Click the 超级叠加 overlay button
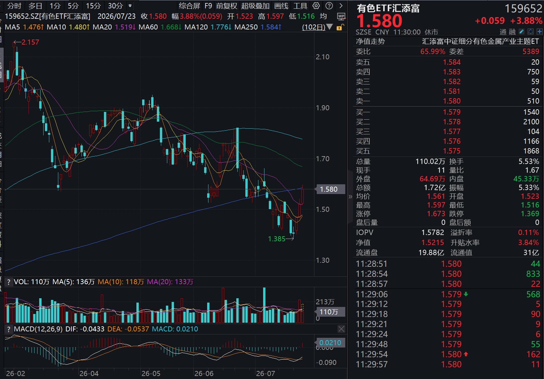This screenshot has width=544, height=379. (255, 6)
